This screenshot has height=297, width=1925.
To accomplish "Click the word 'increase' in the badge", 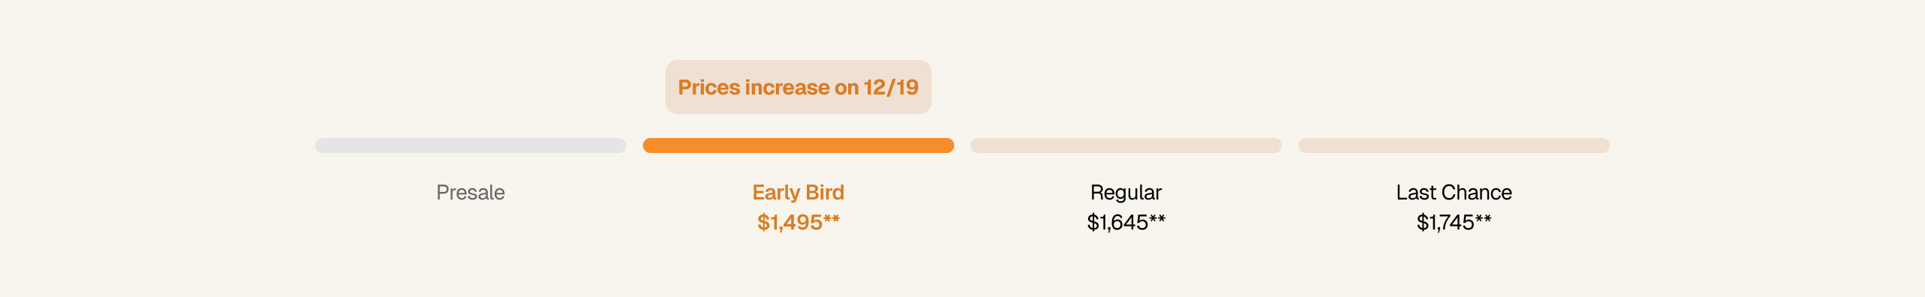I will (x=787, y=87).
